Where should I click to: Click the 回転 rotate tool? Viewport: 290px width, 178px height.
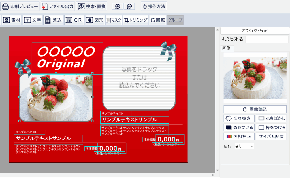point(157,20)
